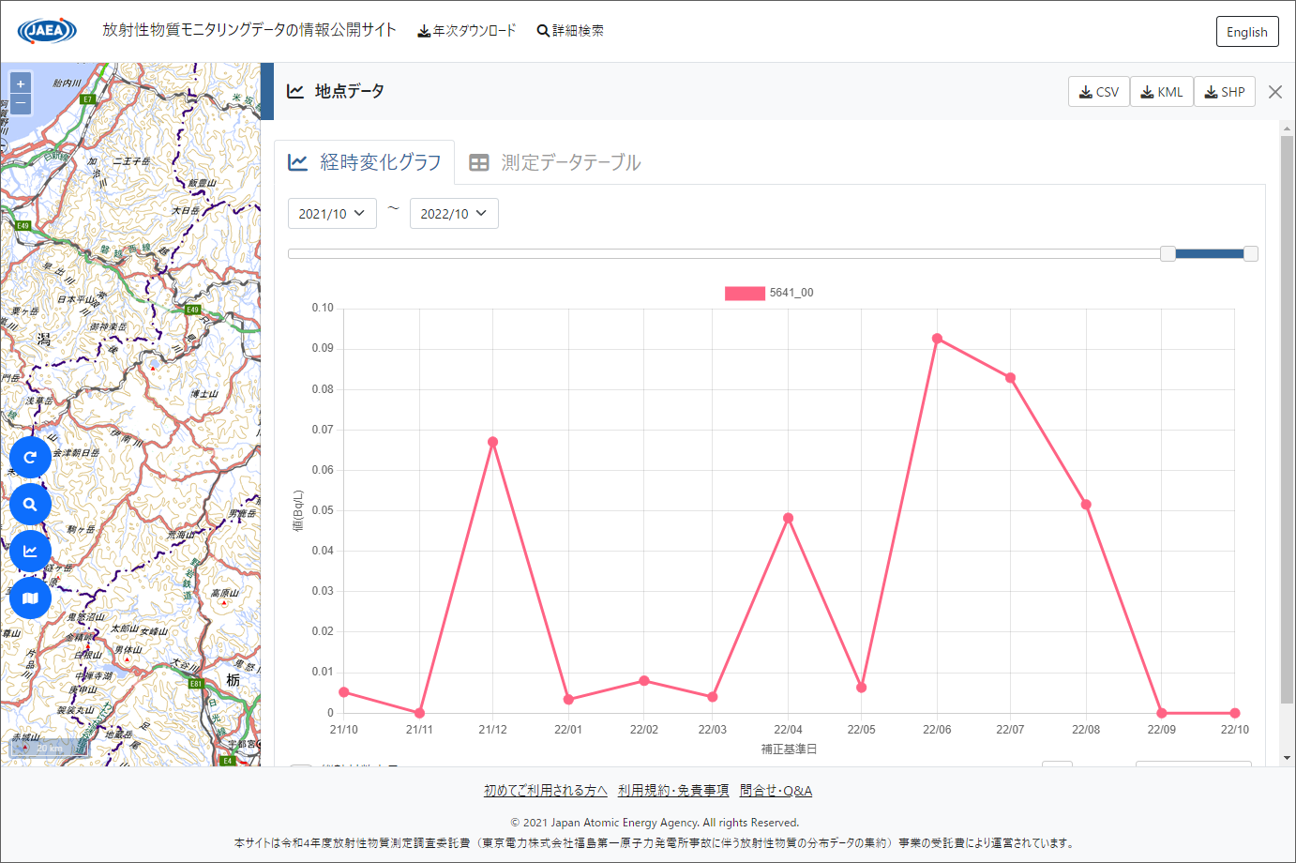This screenshot has width=1296, height=863.
Task: Export data as KML file
Action: 1161,92
